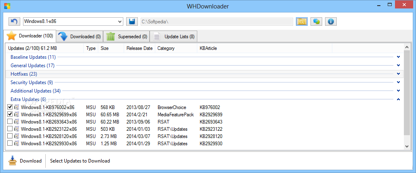Screen dimensions: 416x173
Task: Click the KB2929699 article cell
Action: point(211,115)
